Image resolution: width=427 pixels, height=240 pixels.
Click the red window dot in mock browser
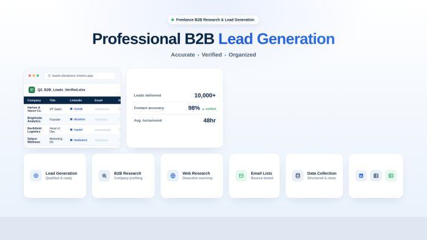(x=30, y=76)
